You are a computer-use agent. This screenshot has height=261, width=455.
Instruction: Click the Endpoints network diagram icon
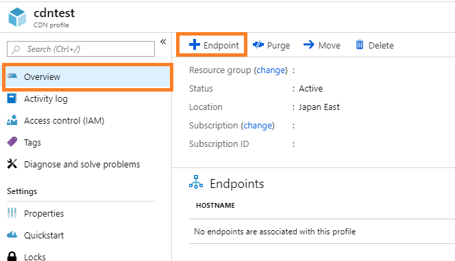point(196,182)
